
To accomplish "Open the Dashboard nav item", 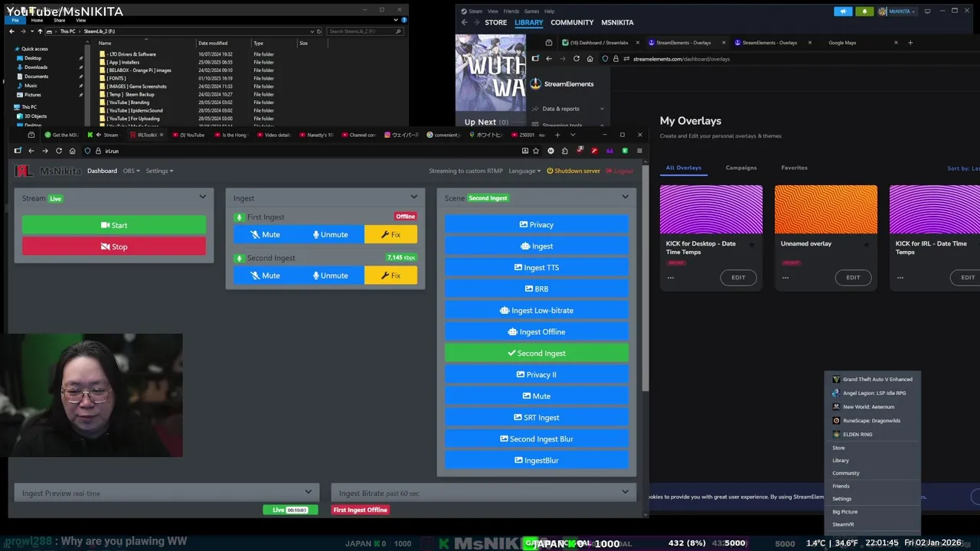I will coord(102,171).
